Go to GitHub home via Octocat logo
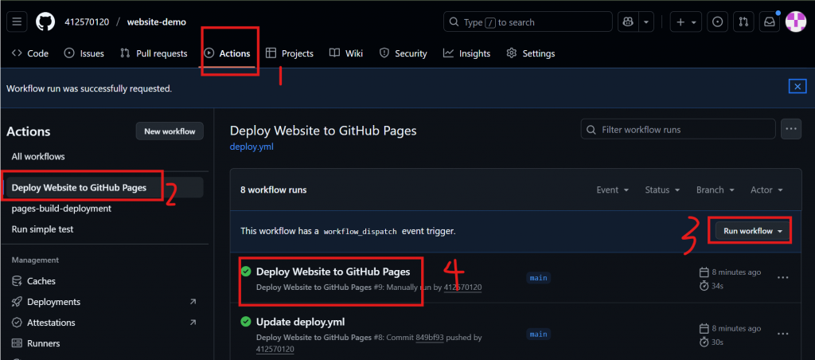Image resolution: width=815 pixels, height=360 pixels. 45,22
